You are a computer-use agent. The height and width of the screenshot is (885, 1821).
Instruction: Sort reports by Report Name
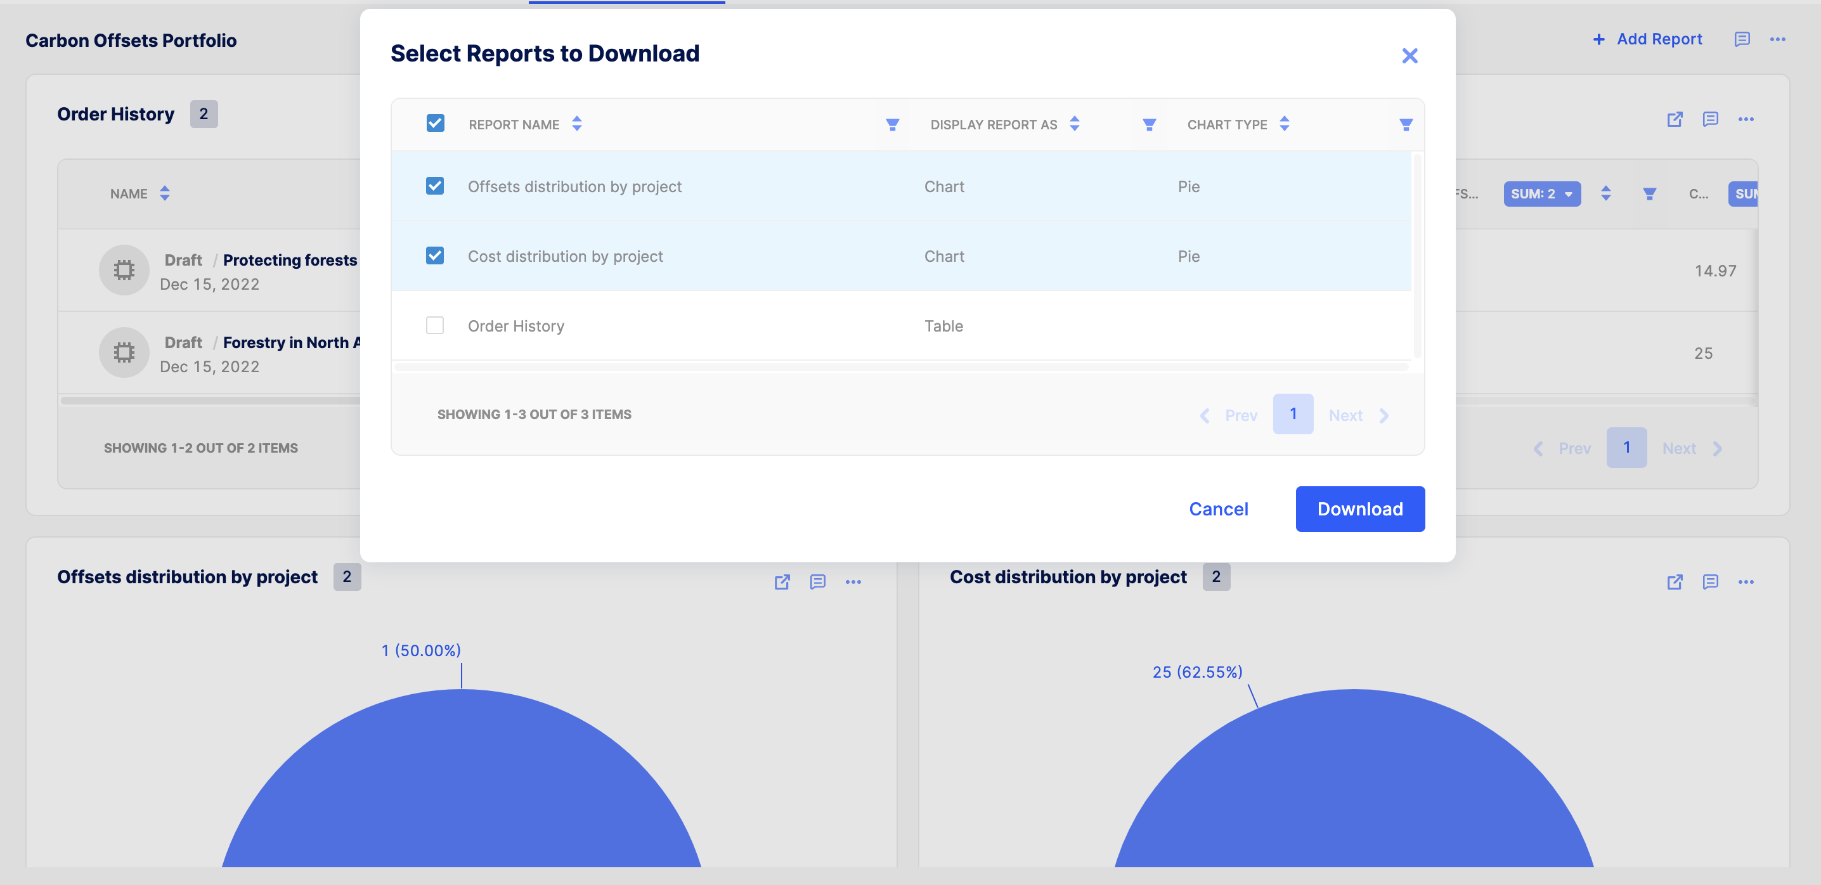tap(577, 124)
